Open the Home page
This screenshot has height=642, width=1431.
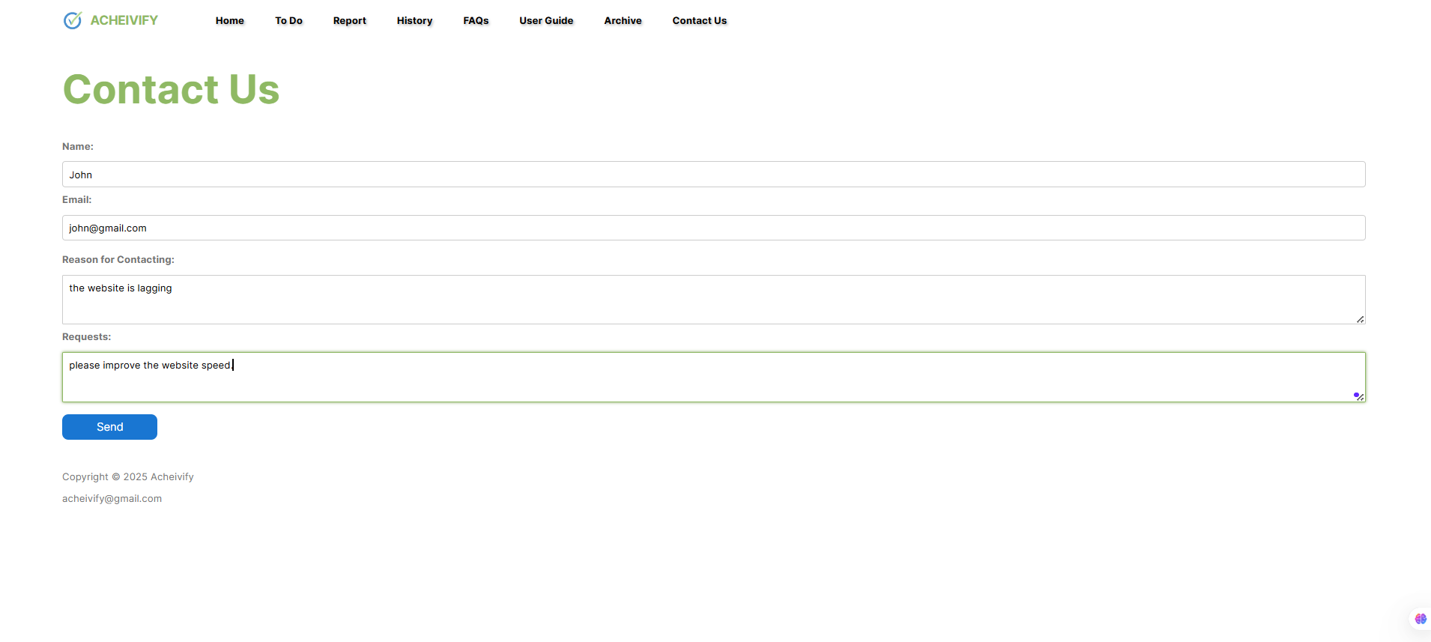230,20
